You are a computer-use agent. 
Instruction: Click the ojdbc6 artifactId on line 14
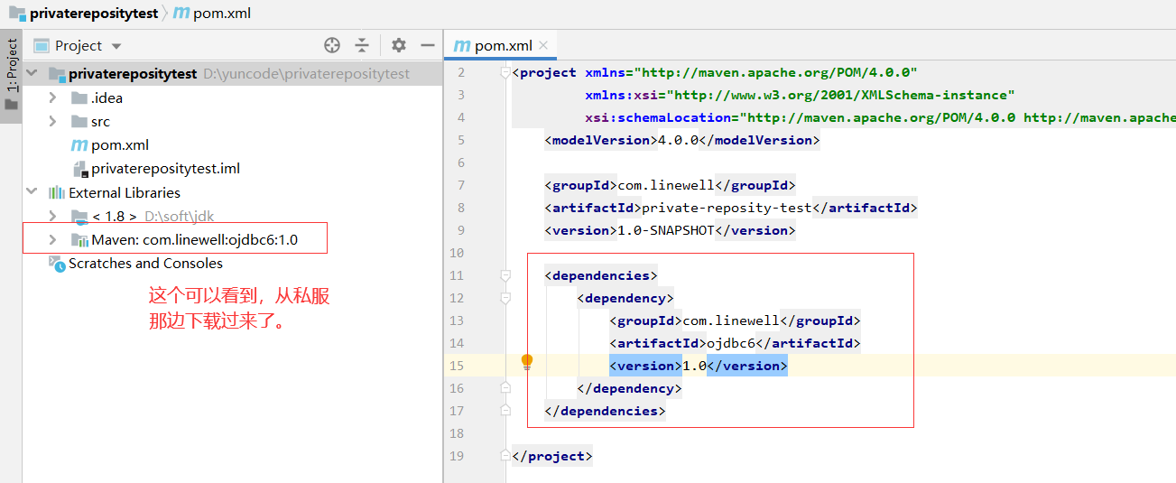coord(731,343)
